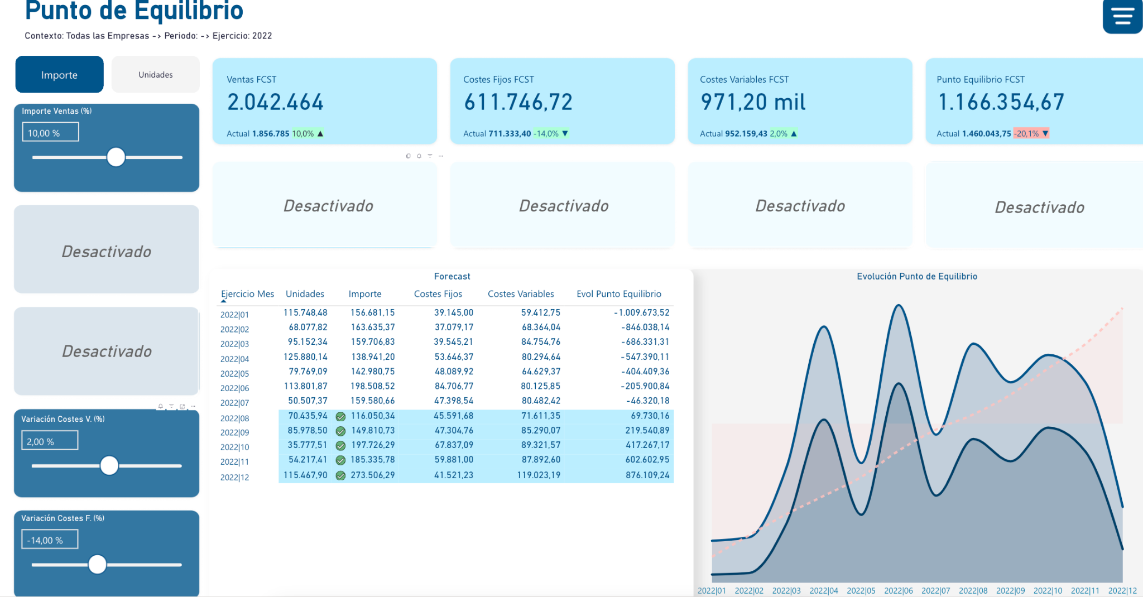Open the hamburger menu icon
The image size is (1143, 597).
click(x=1122, y=16)
